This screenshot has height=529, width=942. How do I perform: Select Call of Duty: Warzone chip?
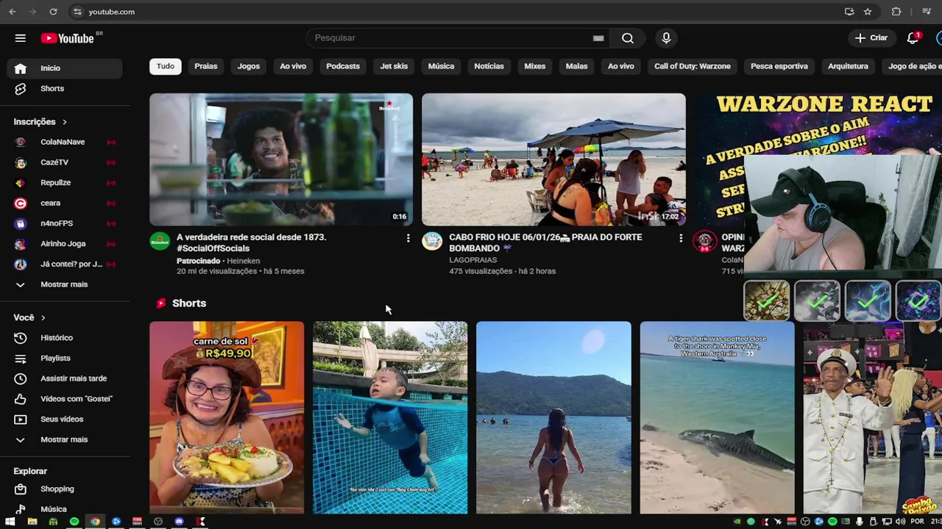[x=693, y=67]
